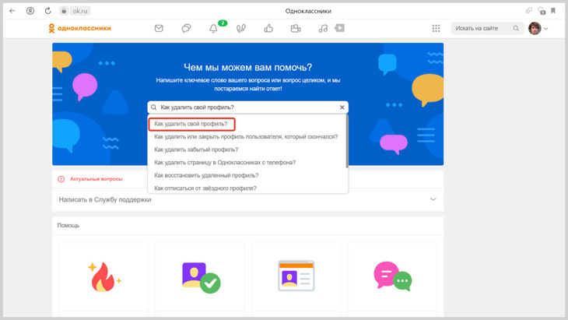
Task: Clear the help search field
Action: click(x=342, y=107)
